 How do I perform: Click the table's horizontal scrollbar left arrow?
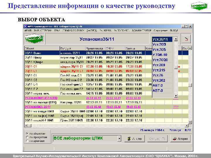click(x=26, y=126)
